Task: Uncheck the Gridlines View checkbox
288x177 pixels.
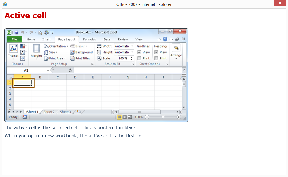Action: [x=139, y=52]
